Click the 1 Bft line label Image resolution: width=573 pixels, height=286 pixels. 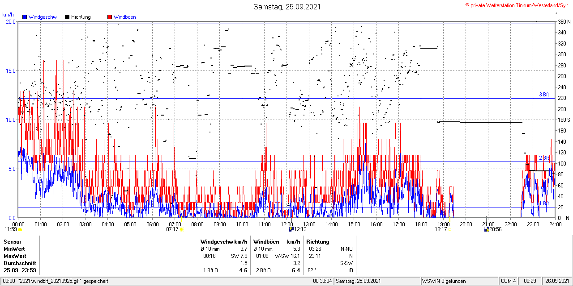544,203
